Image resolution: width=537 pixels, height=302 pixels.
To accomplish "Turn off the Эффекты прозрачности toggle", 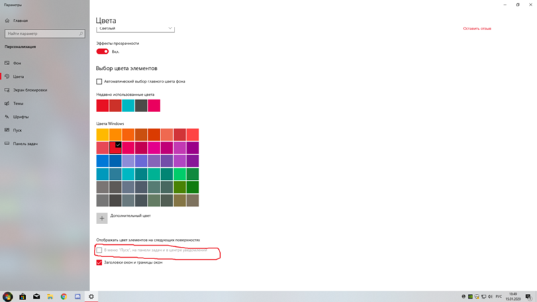I will tap(103, 52).
